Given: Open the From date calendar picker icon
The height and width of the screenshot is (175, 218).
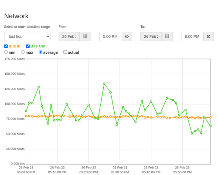Looking at the screenshot, I should click(x=85, y=36).
